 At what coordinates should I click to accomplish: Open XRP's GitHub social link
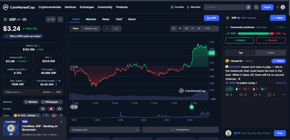point(59,109)
